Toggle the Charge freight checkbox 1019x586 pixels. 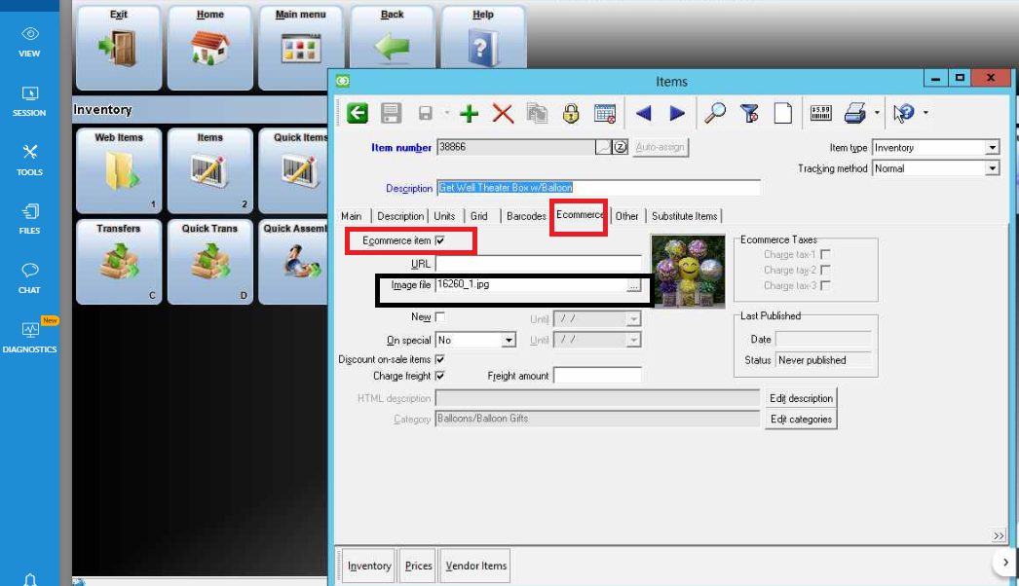pos(440,376)
